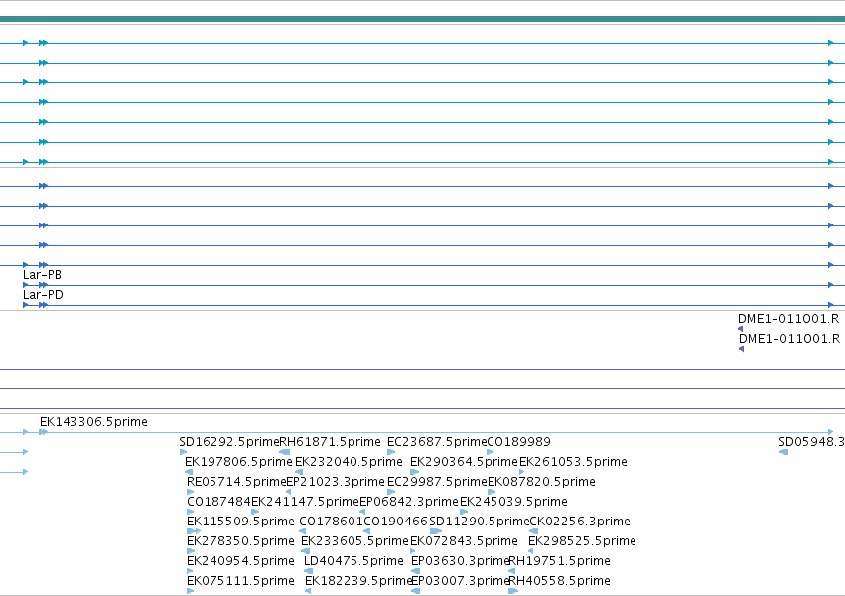Click the EK197806.5prime feature label
The height and width of the screenshot is (596, 845).
coord(238,462)
